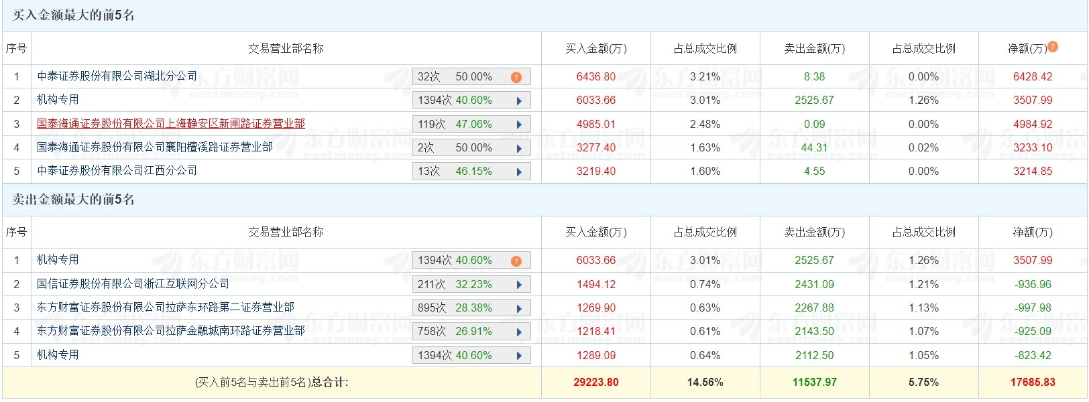Open 东方财富证券拉萨金融城南环路证券营业部 link

point(171,330)
